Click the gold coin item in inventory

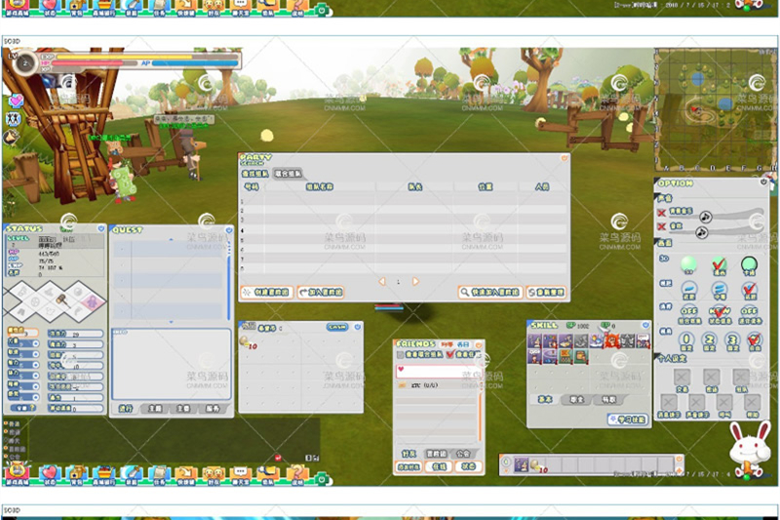244,341
